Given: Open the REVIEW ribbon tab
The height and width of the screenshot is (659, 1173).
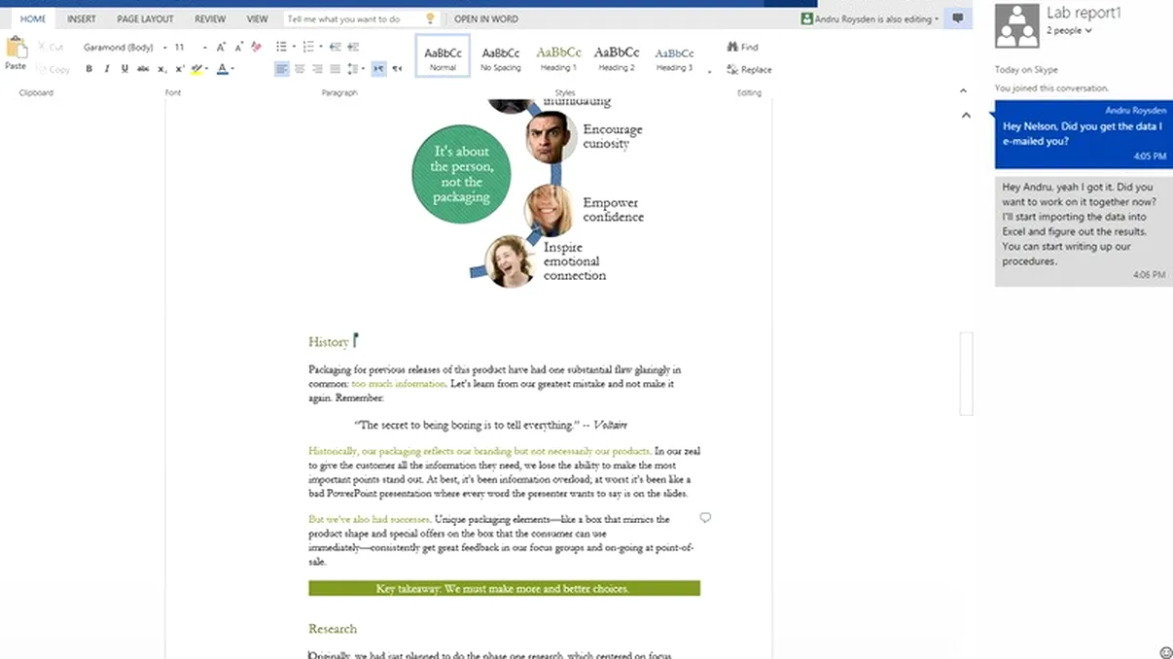Looking at the screenshot, I should 209,17.
